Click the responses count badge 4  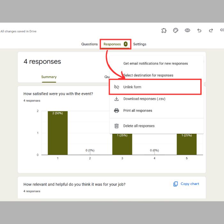125,44
